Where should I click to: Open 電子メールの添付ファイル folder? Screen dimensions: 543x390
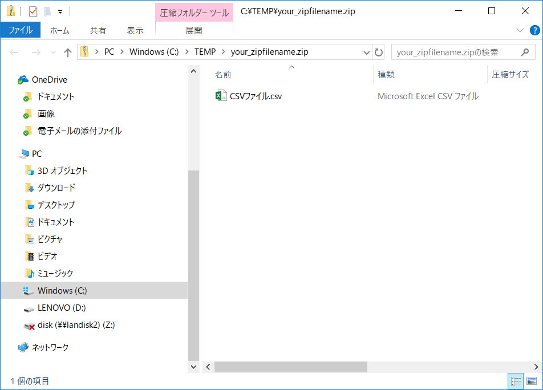click(79, 131)
